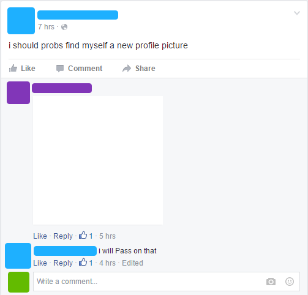The image size is (308, 295).
Task: Click Reply under the 5 hrs comment
Action: point(63,236)
